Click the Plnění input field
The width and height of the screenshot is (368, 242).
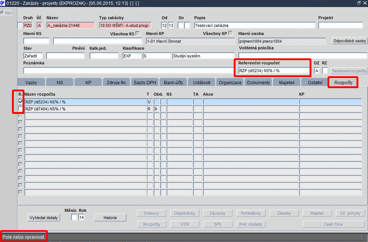point(65,56)
